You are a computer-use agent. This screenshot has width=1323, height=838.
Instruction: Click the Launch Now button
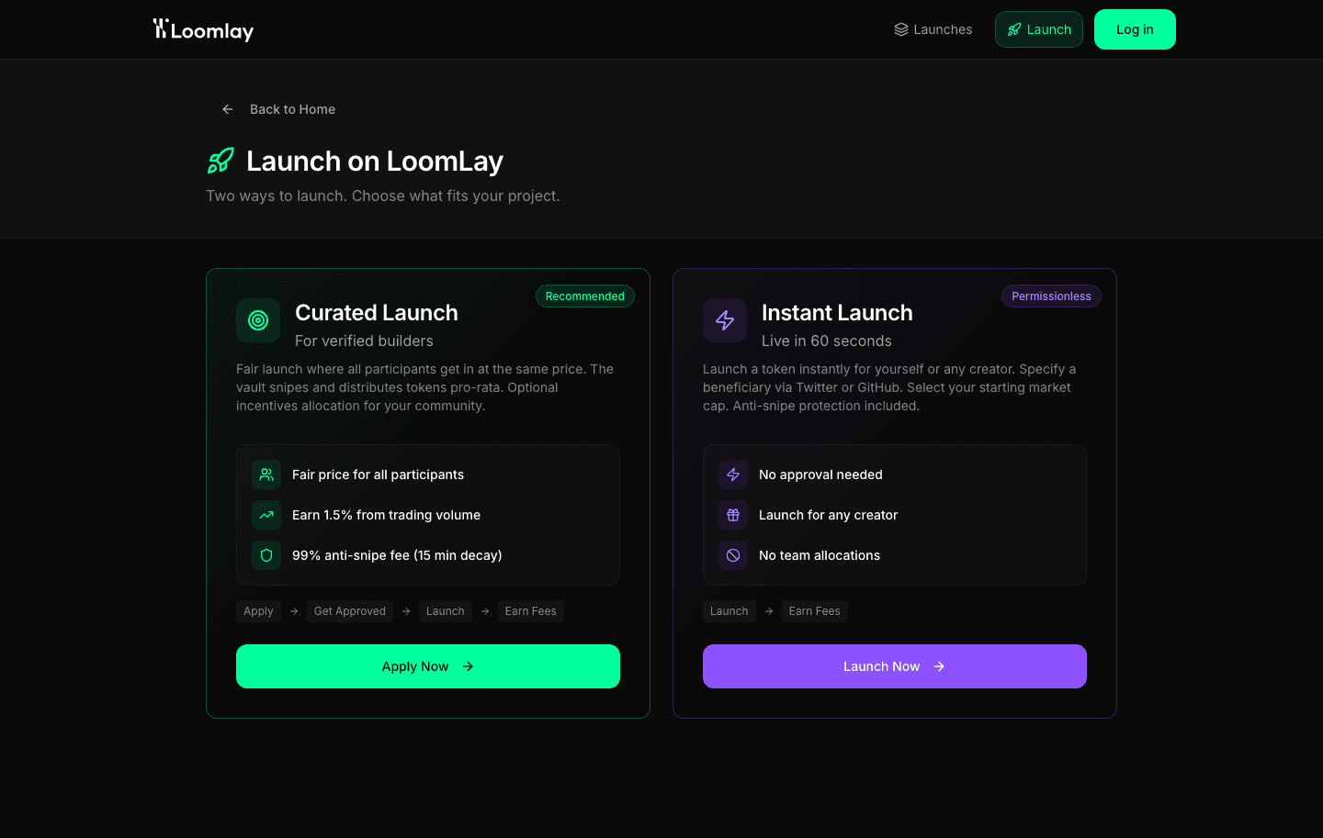pyautogui.click(x=895, y=666)
